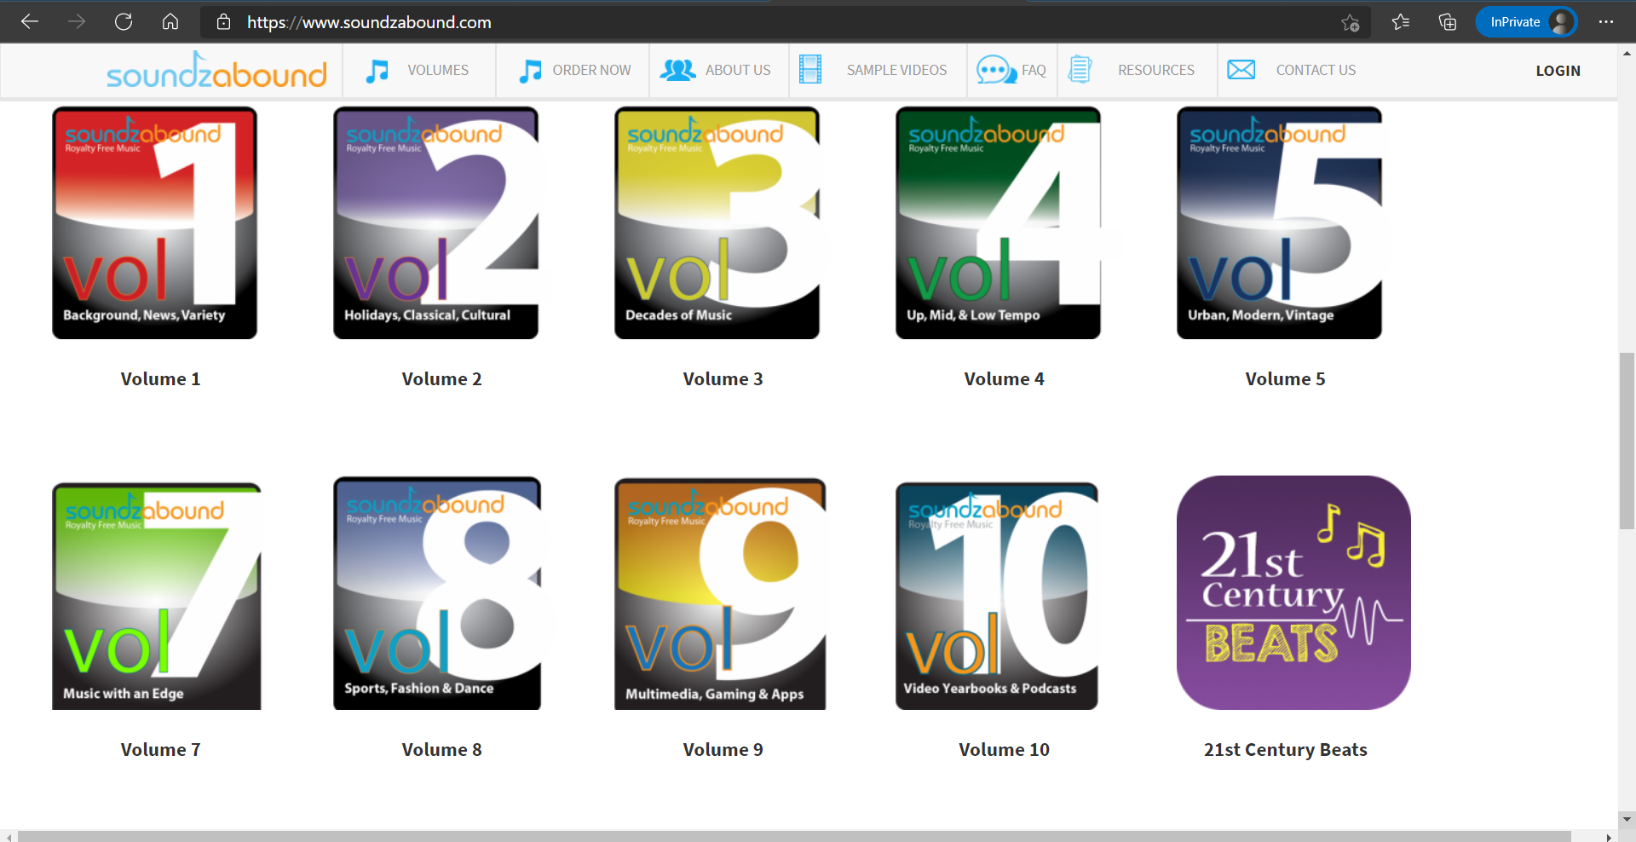Click the Volume 1 title link
Viewport: 1636px width, 842px height.
point(160,379)
